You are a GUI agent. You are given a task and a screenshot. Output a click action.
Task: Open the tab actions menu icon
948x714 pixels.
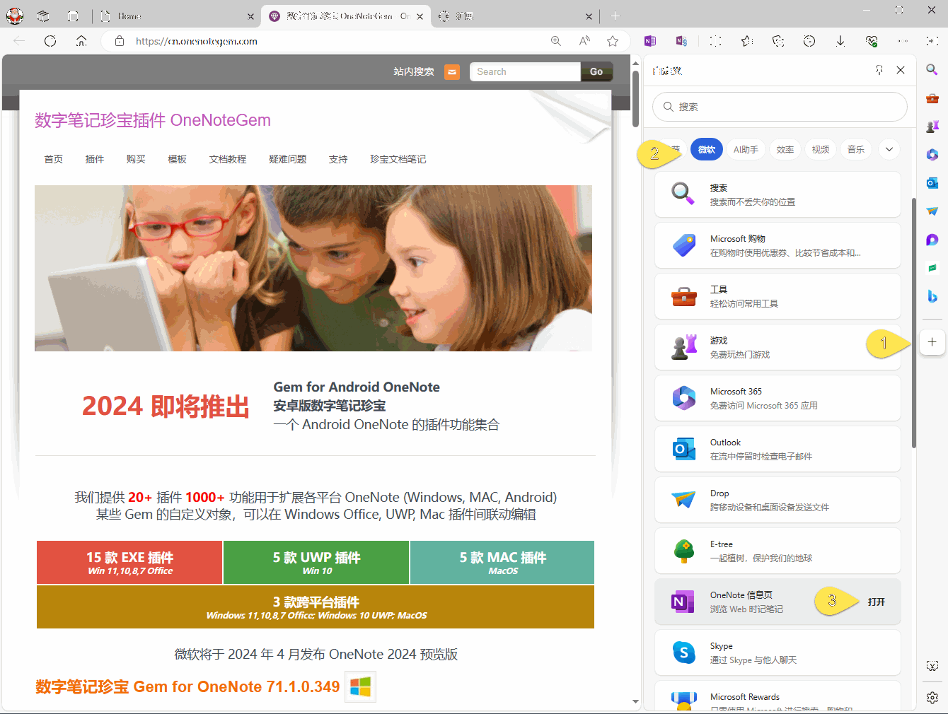pyautogui.click(x=73, y=16)
